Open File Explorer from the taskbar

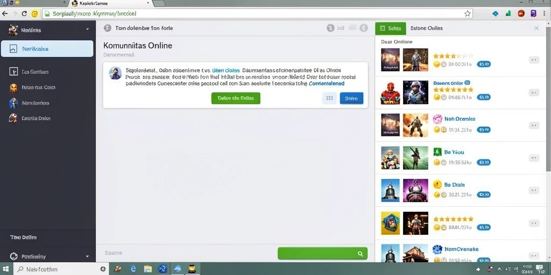148,269
